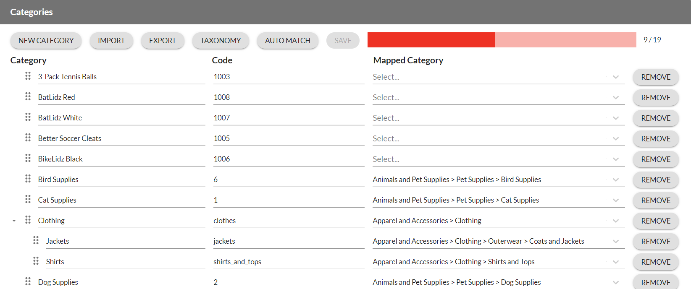
Task: Collapse the Clothing category tree
Action: pyautogui.click(x=14, y=221)
